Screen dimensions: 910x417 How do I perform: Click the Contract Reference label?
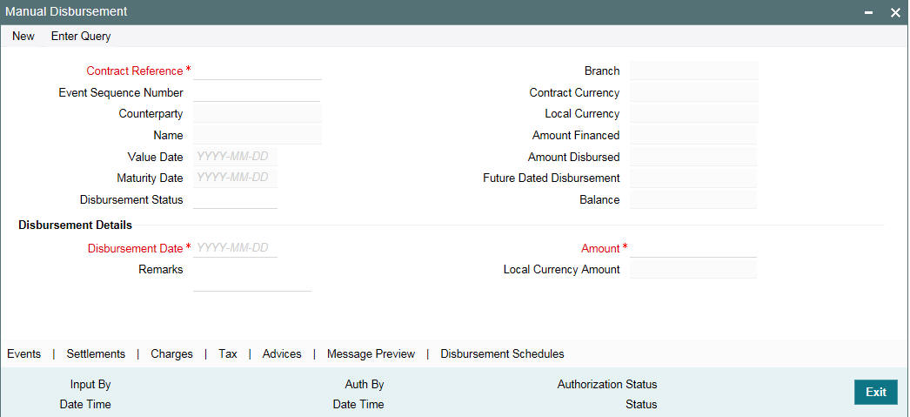tap(135, 71)
